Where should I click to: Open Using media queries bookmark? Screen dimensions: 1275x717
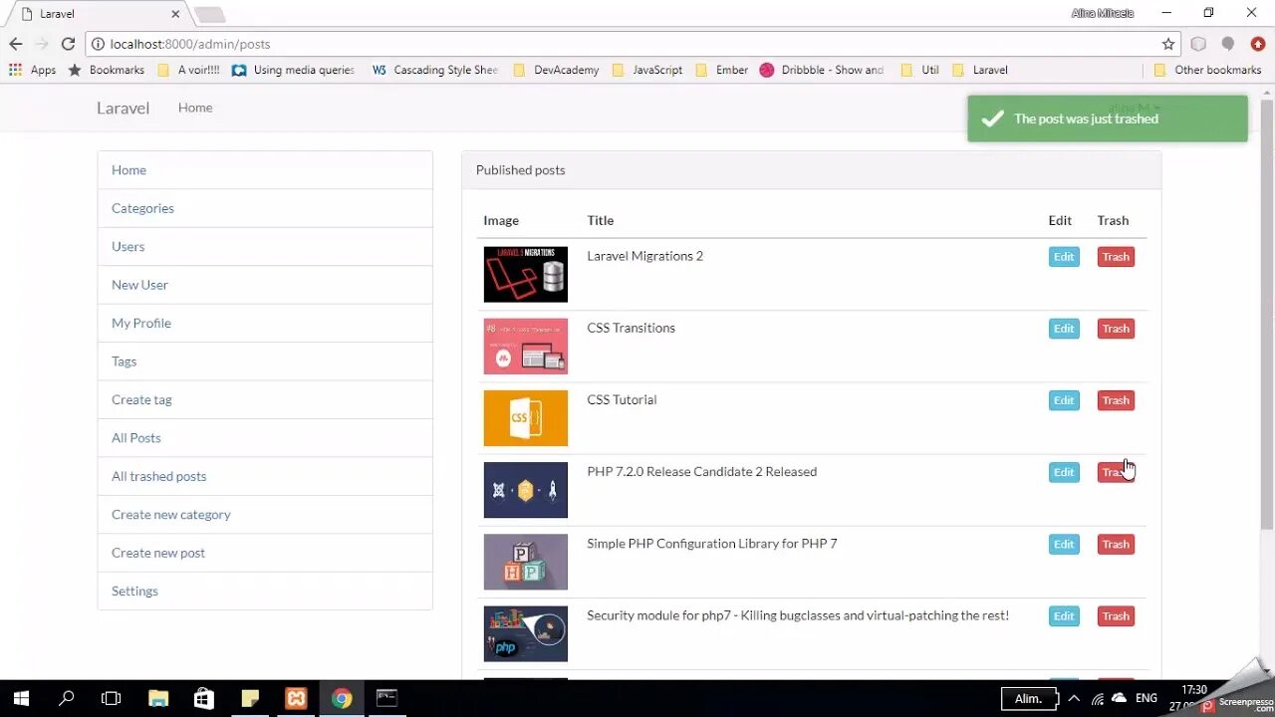pyautogui.click(x=293, y=70)
